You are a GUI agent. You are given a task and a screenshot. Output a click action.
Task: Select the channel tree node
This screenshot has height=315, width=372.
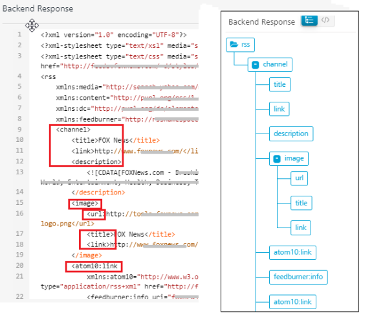(270, 65)
